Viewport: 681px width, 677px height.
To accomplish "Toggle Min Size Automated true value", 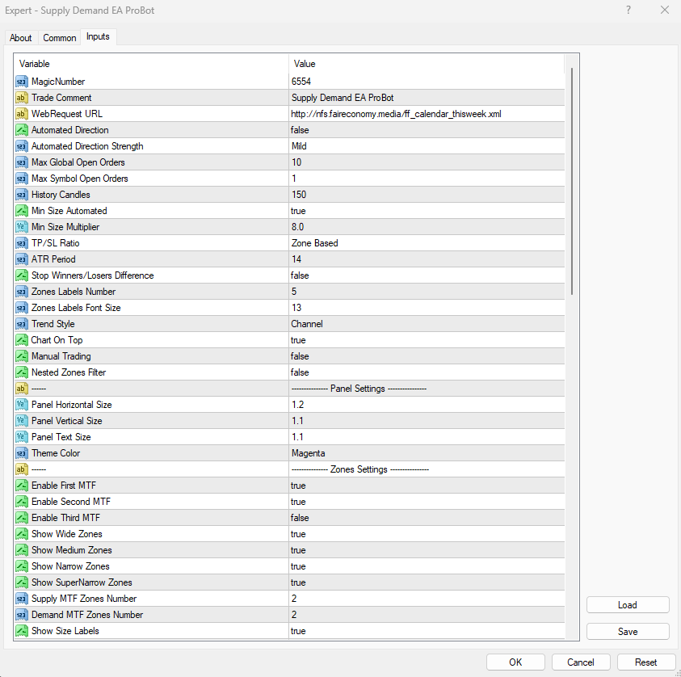I will click(427, 211).
